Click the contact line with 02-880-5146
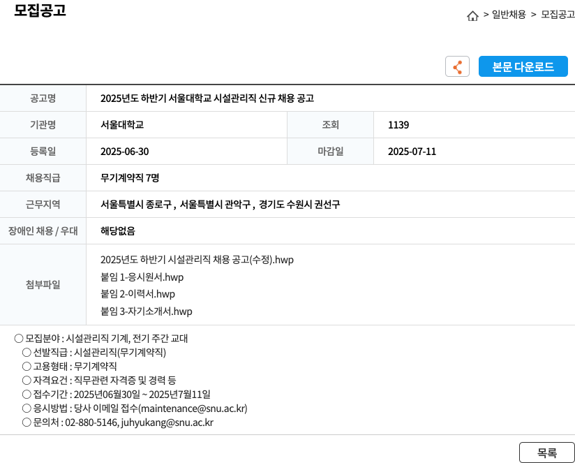Viewport: 575px width, 463px height. point(118,422)
